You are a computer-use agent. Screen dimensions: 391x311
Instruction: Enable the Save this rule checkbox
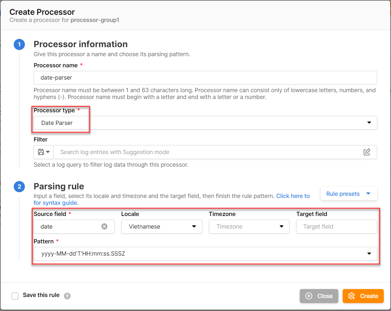[15, 296]
